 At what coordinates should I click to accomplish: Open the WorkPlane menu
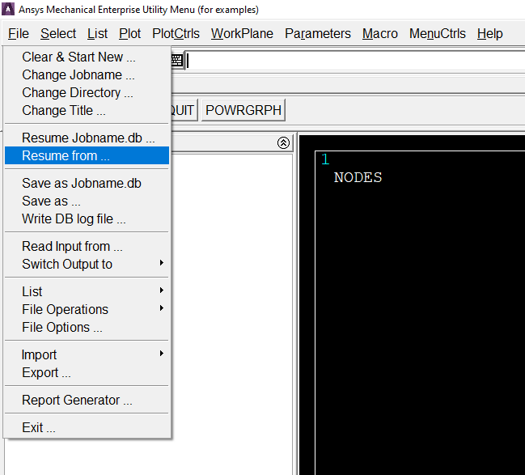[x=242, y=33]
